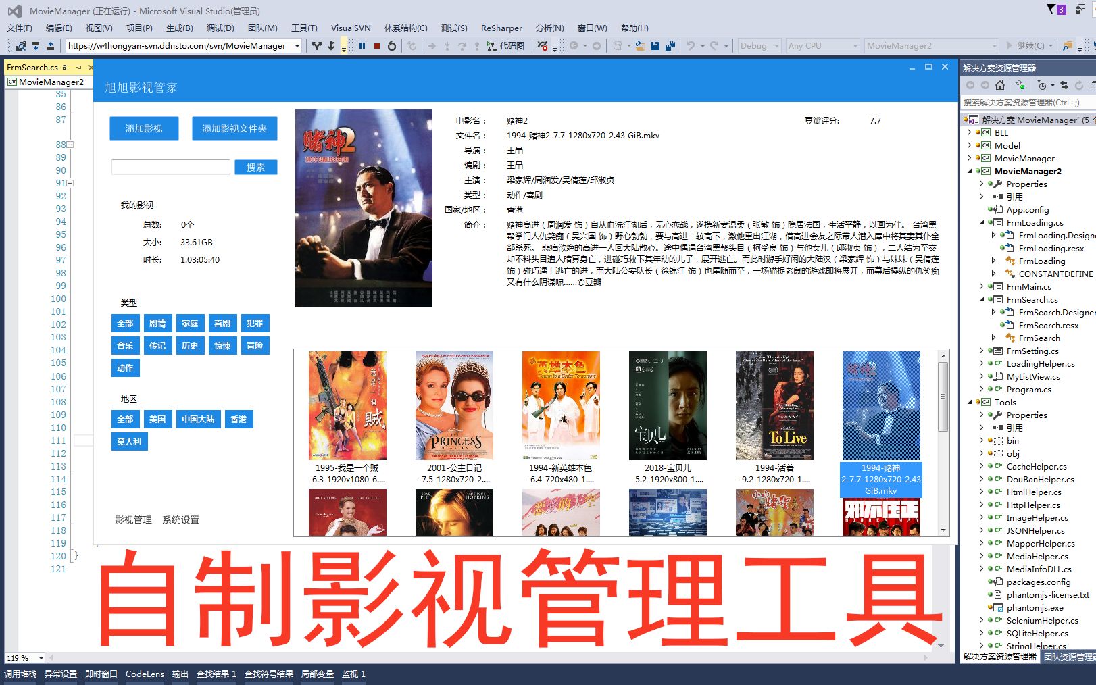Switch to the 团队资源管理器 tab
Screen dimensions: 1096x685
coord(1068,657)
